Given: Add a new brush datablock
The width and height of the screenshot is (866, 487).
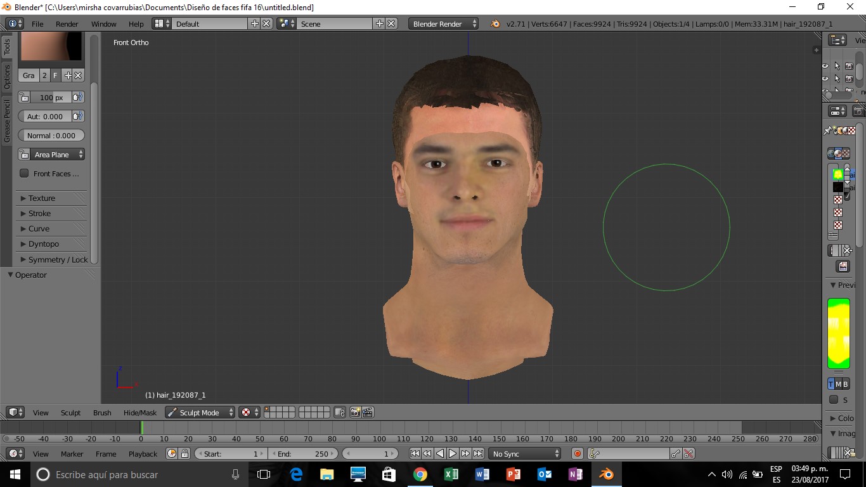Looking at the screenshot, I should pyautogui.click(x=67, y=75).
